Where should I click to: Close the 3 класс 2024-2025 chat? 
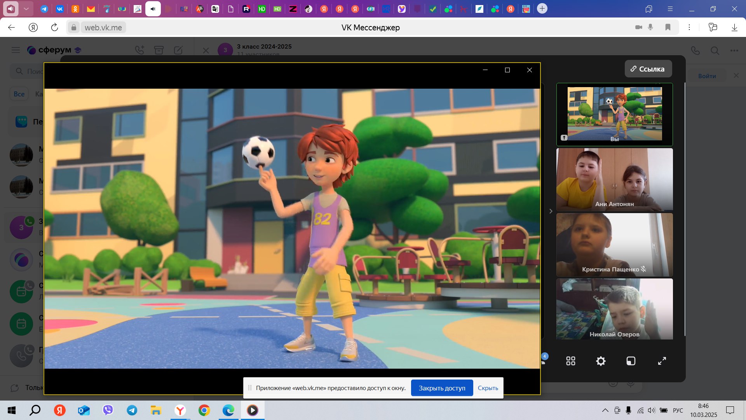(x=206, y=51)
